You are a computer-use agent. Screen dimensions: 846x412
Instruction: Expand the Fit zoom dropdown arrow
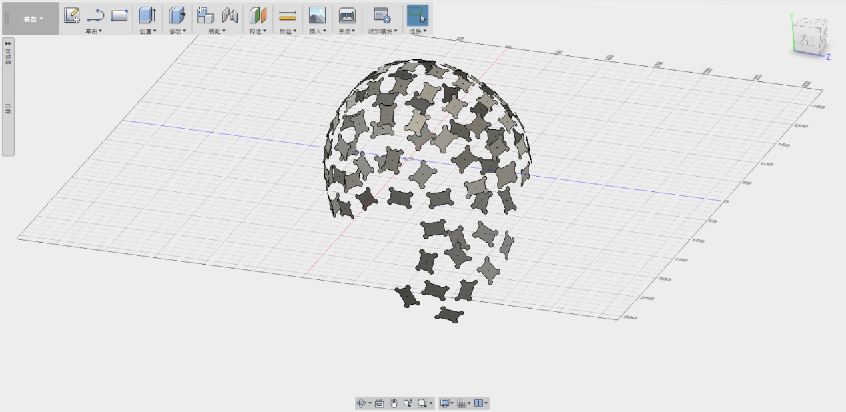point(430,403)
